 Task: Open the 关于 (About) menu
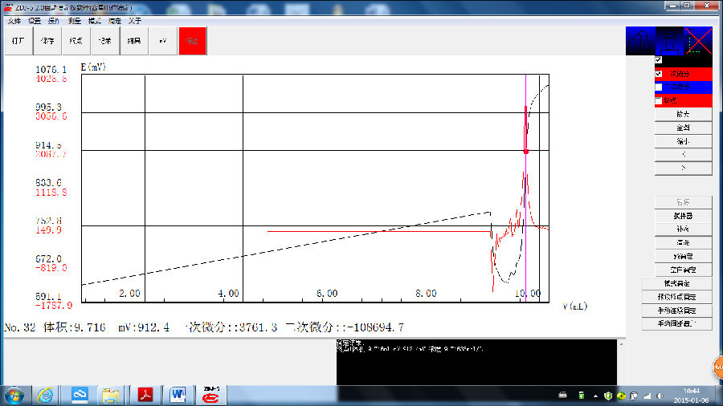tap(135, 21)
